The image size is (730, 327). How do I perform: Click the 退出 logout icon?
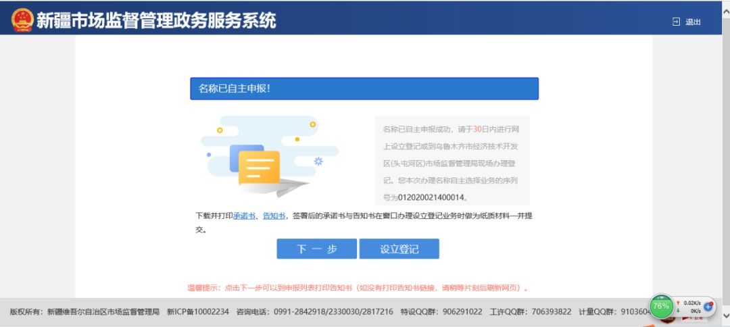(675, 22)
